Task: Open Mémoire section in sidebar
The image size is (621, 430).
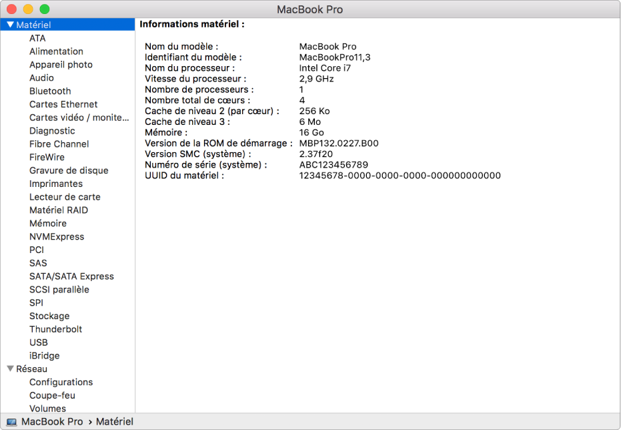Action: (x=48, y=223)
